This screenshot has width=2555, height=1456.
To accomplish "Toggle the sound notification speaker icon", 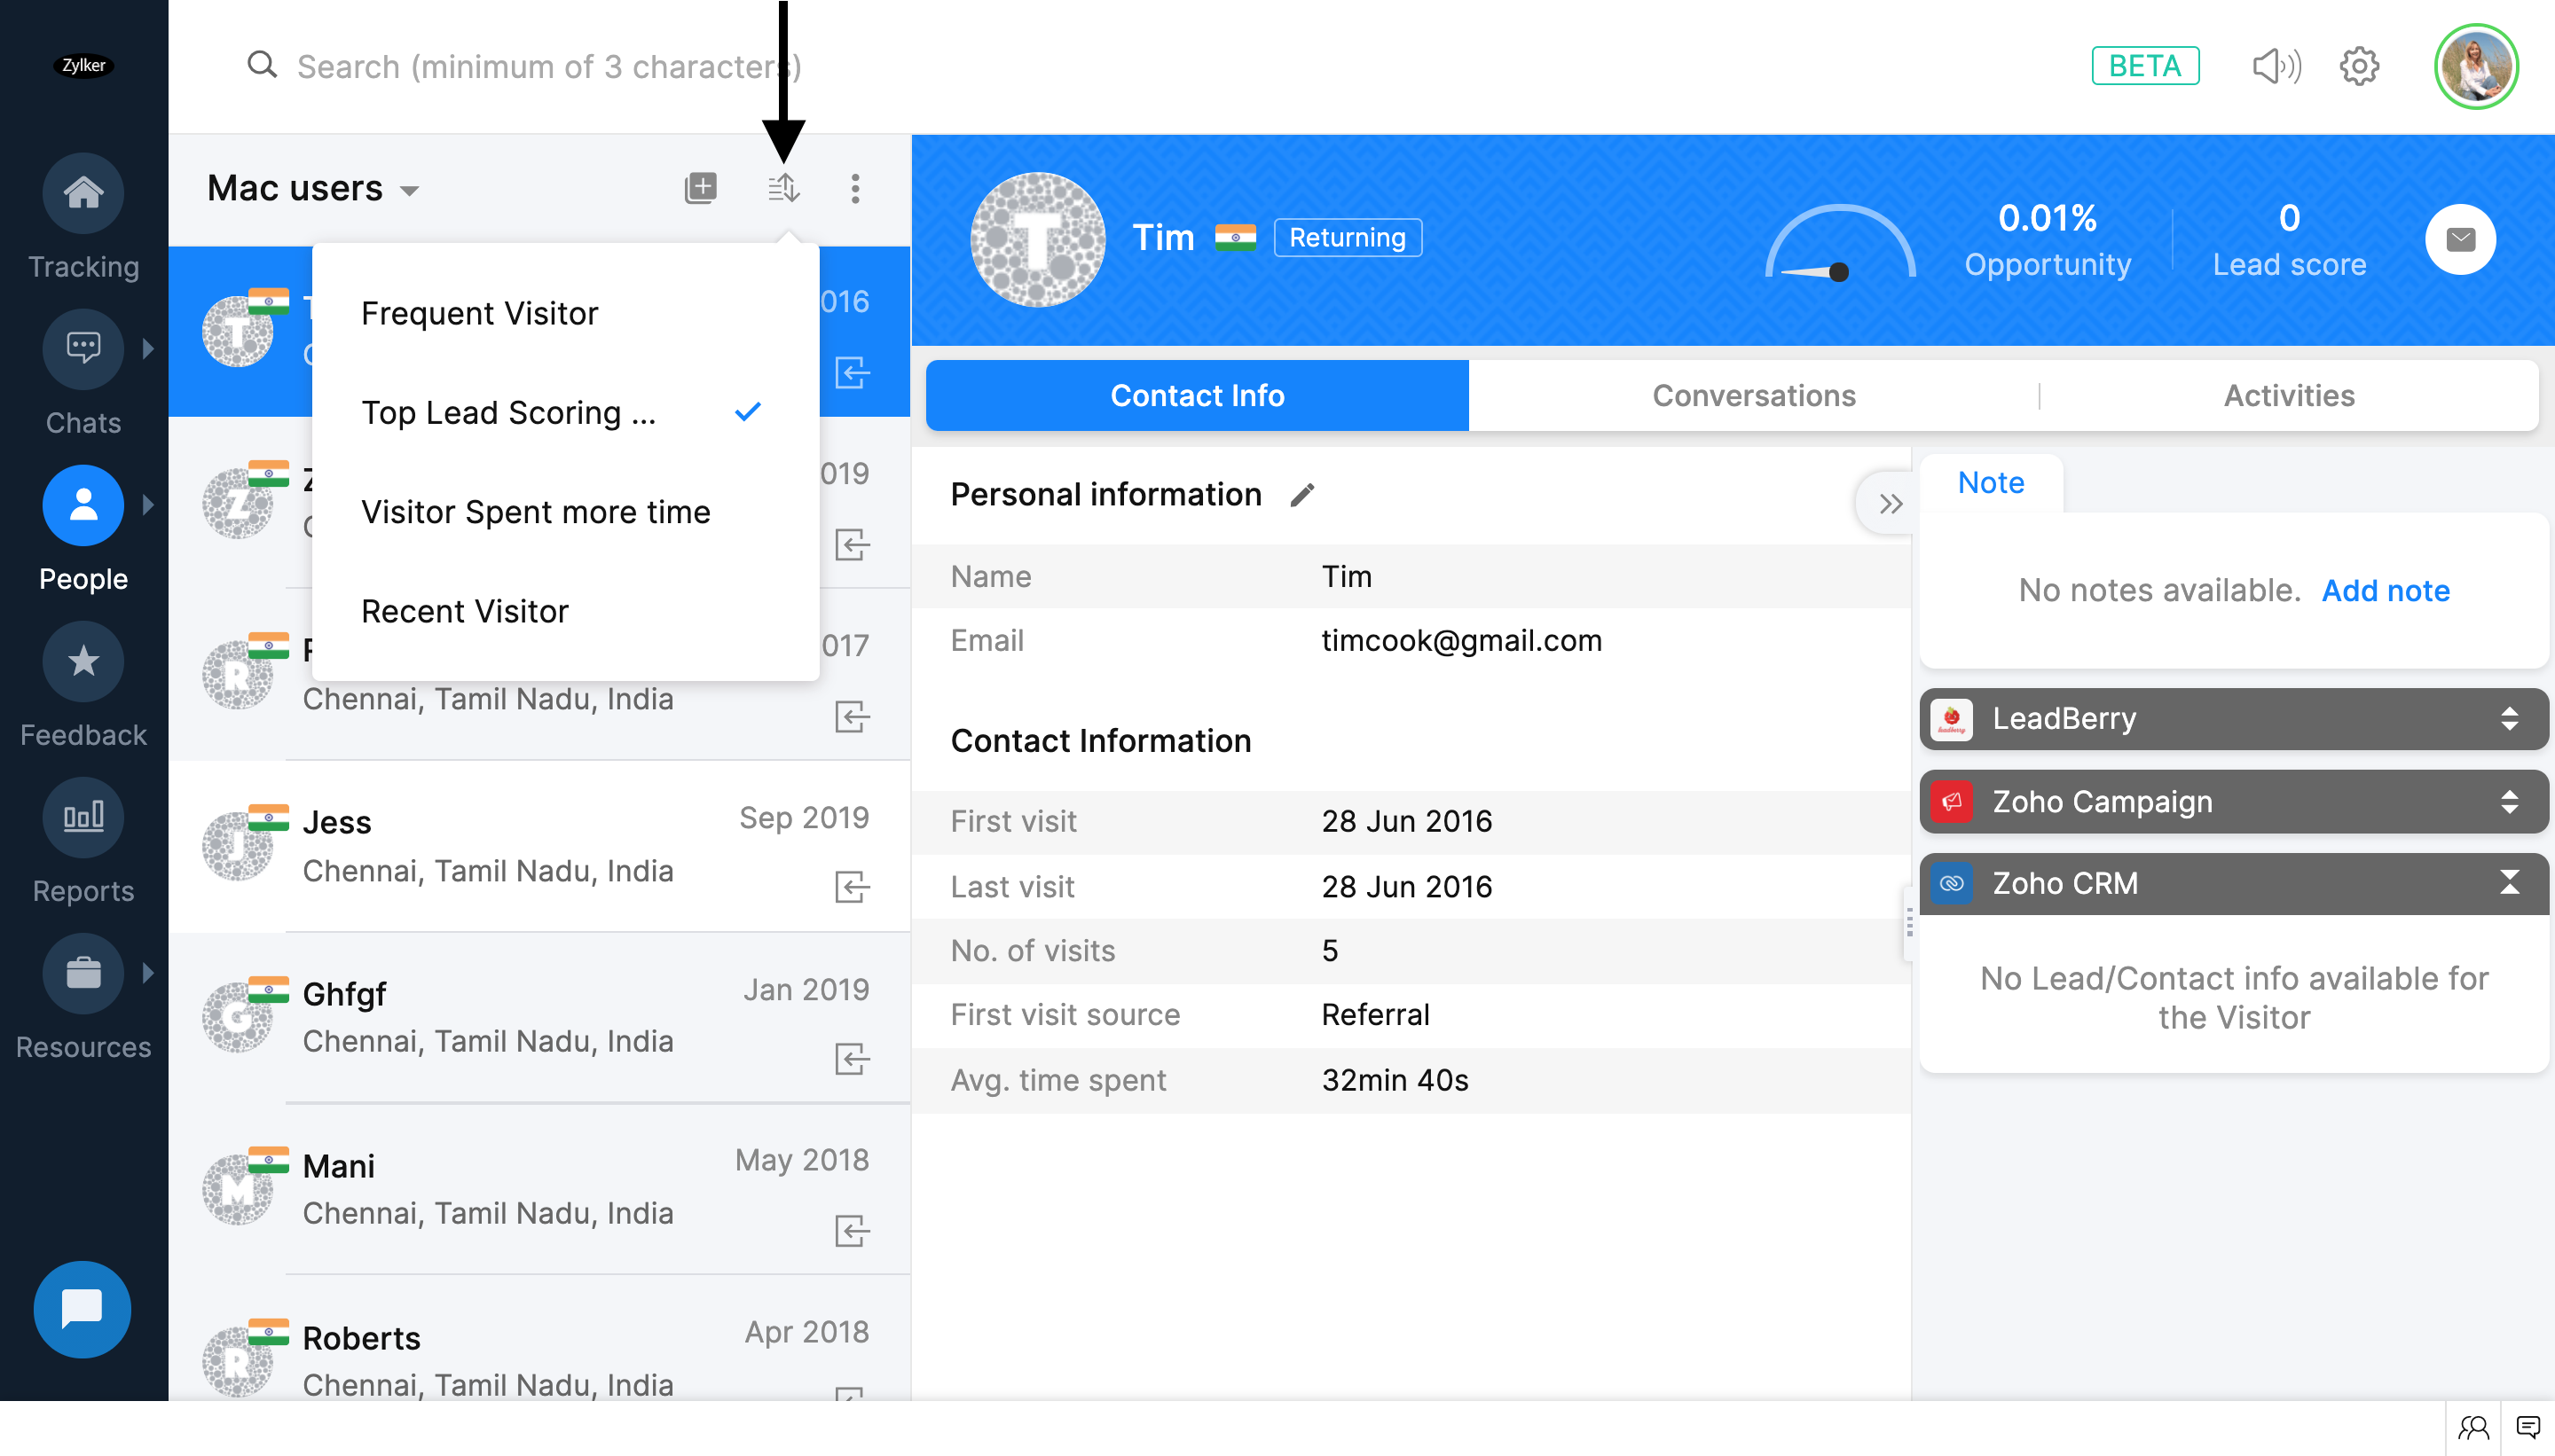I will 2276,67.
